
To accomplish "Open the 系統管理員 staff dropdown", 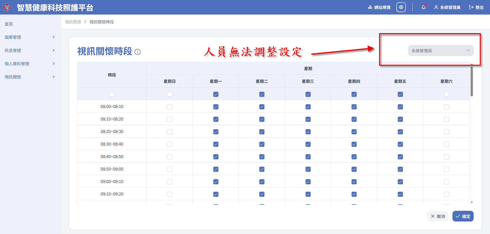I will (x=440, y=51).
